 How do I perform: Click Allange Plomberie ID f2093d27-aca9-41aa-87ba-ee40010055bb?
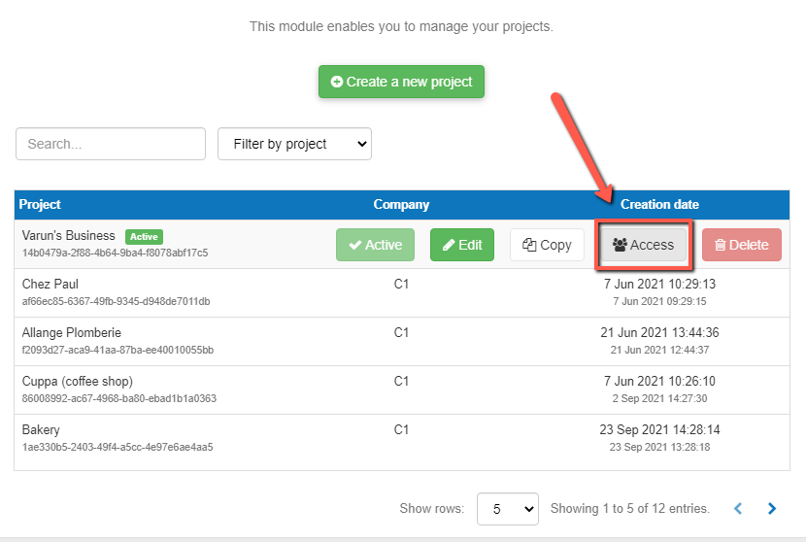tap(118, 350)
